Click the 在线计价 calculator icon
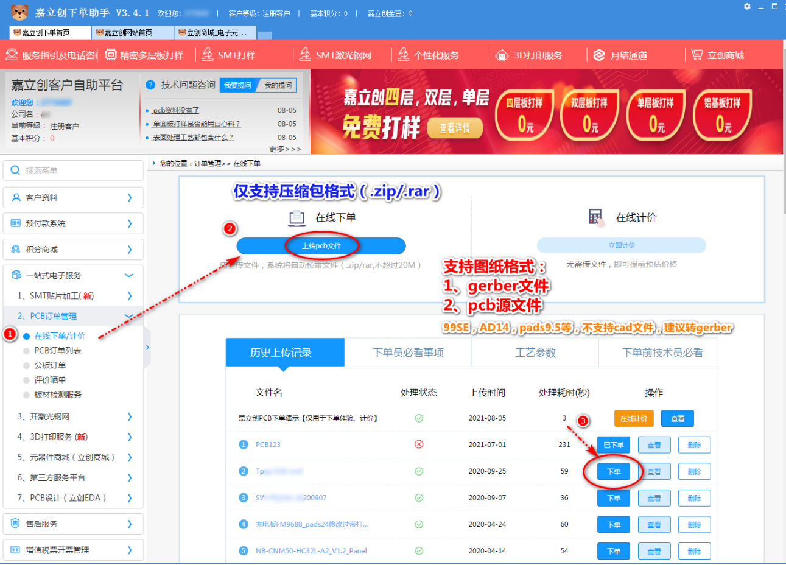The image size is (786, 565). point(596,217)
